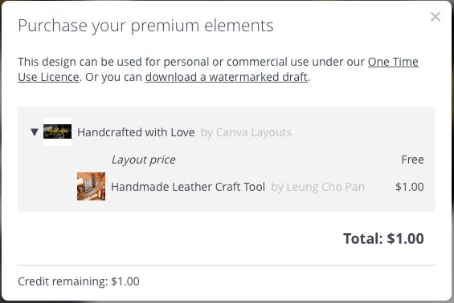Click the Handmade Leather Craft Tool photo thumbnail
This screenshot has width=454, height=303.
pos(92,186)
